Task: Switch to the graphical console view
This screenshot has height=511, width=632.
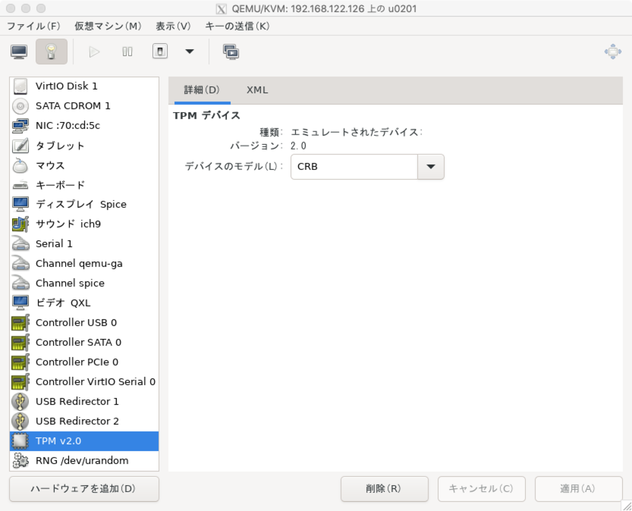Action: (x=19, y=51)
